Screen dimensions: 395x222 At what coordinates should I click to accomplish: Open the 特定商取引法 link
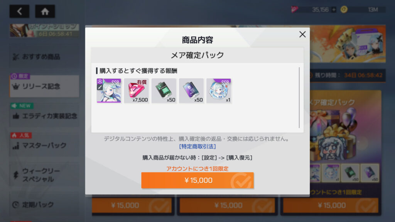click(x=197, y=146)
